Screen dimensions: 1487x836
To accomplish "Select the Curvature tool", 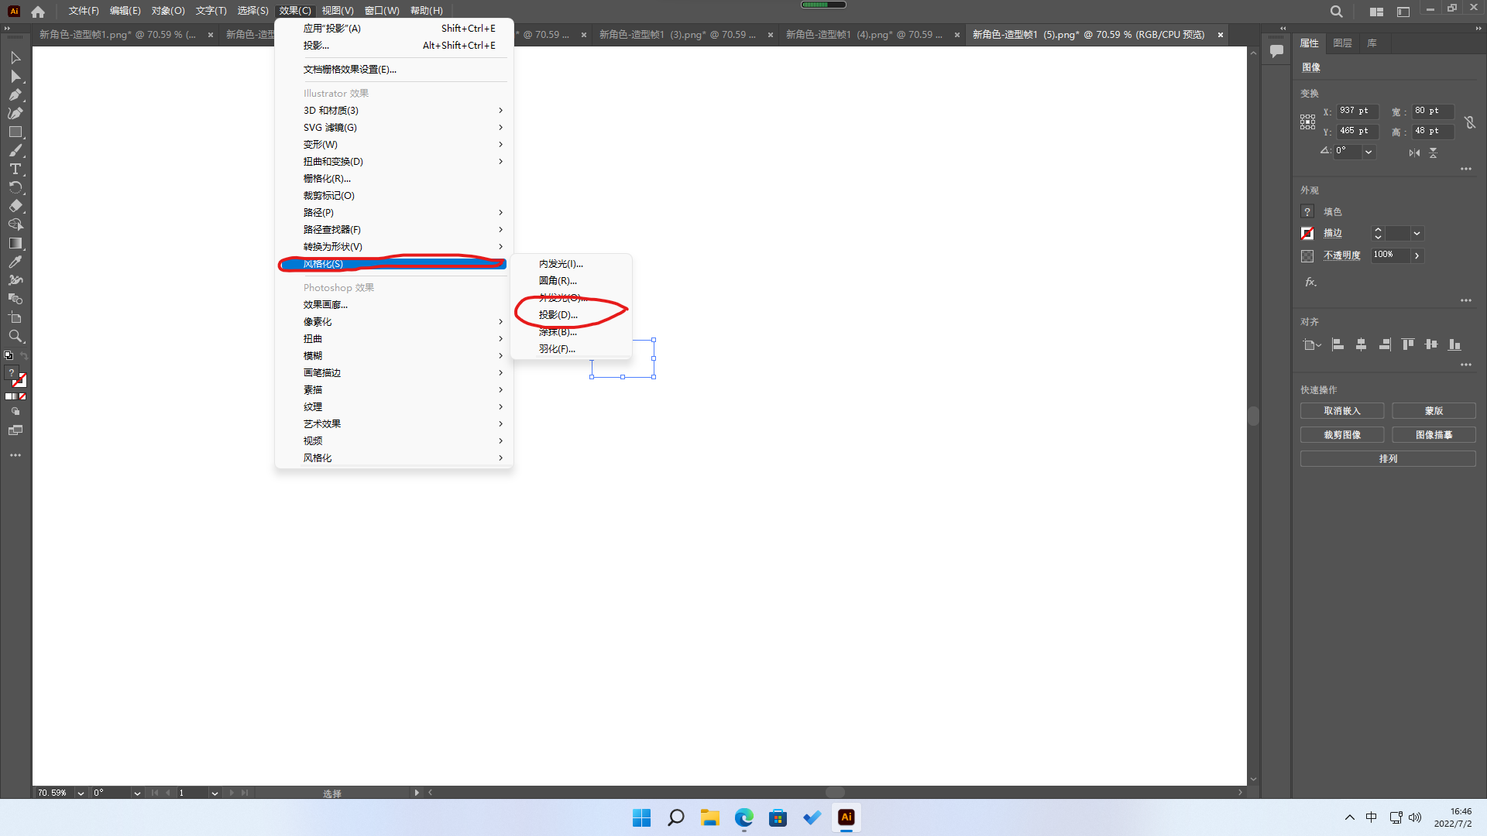I will tap(15, 114).
